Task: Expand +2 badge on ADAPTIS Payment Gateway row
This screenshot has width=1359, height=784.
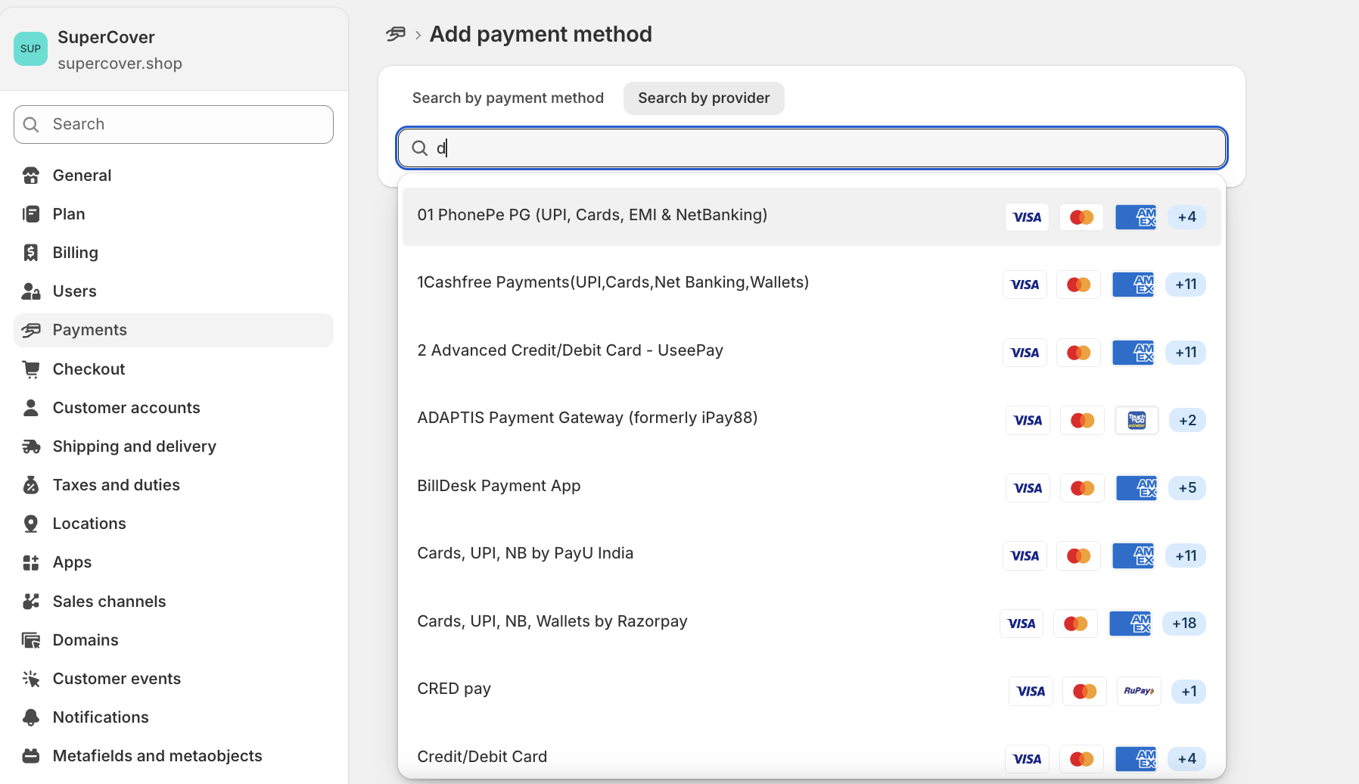Action: 1187,420
